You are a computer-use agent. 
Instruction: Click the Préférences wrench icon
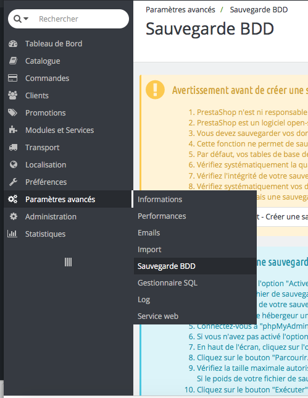[13, 182]
